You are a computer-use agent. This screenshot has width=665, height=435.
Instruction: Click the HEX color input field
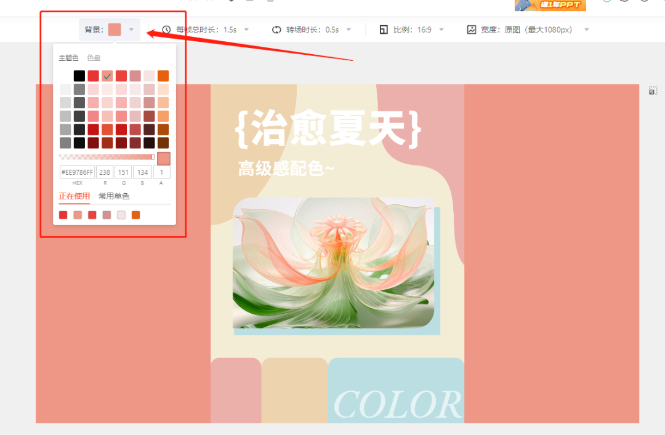(77, 172)
